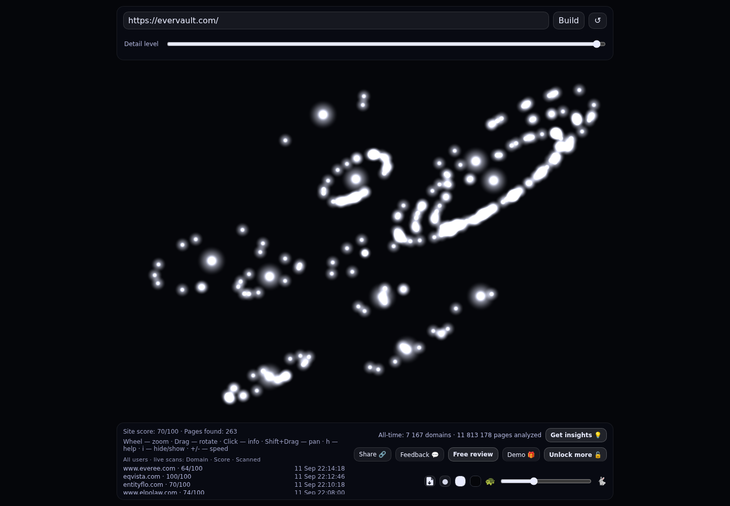Focus the URL input field
This screenshot has width=730, height=506.
[336, 21]
